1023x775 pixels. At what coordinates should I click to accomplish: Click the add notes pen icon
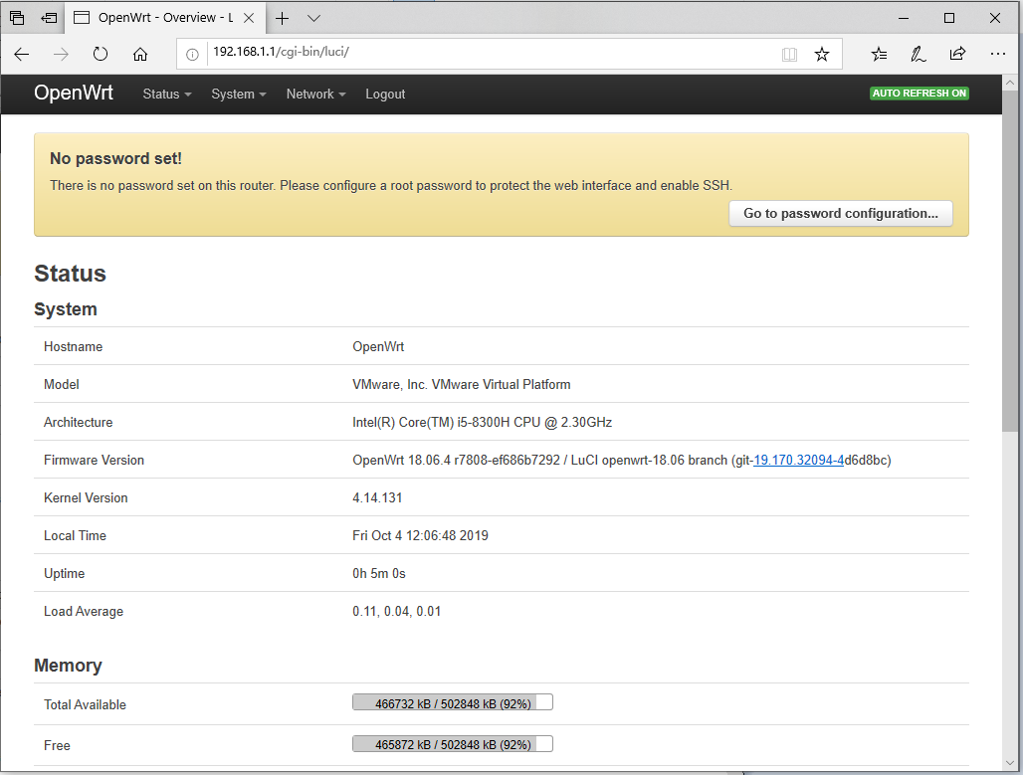point(918,54)
